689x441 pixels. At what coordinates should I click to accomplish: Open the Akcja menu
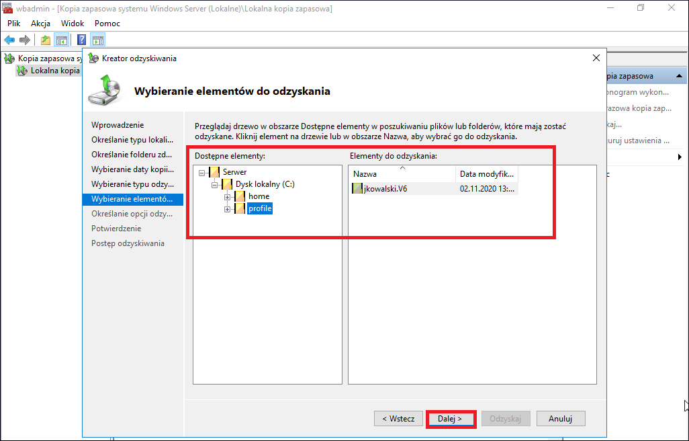[x=40, y=24]
